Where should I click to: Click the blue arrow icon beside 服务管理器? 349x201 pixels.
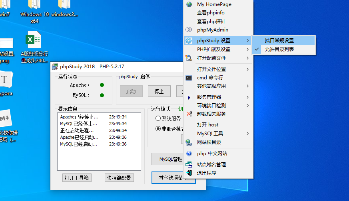click(189, 97)
